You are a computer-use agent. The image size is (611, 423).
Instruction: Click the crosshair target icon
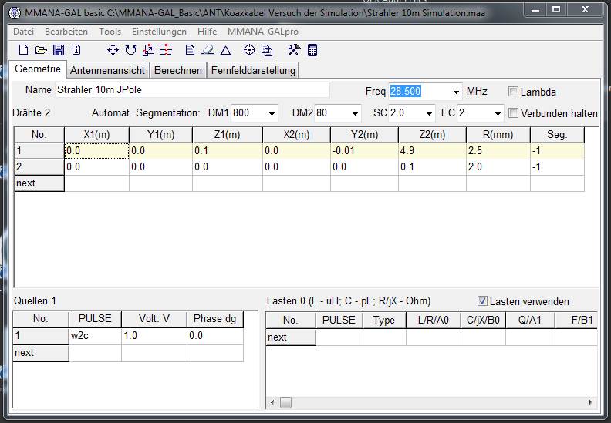point(249,50)
